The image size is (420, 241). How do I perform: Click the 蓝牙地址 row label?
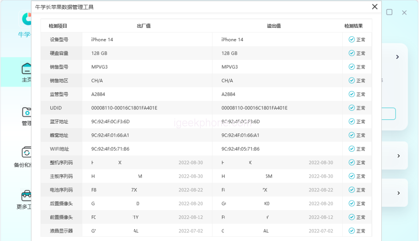coord(59,122)
